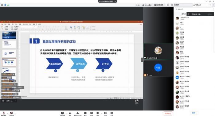The height and width of the screenshot is (116, 215).
Task: Click the more options dots on members panel
Action: coord(209,5)
